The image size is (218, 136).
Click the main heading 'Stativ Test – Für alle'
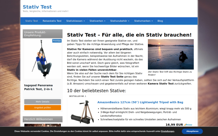(129, 35)
